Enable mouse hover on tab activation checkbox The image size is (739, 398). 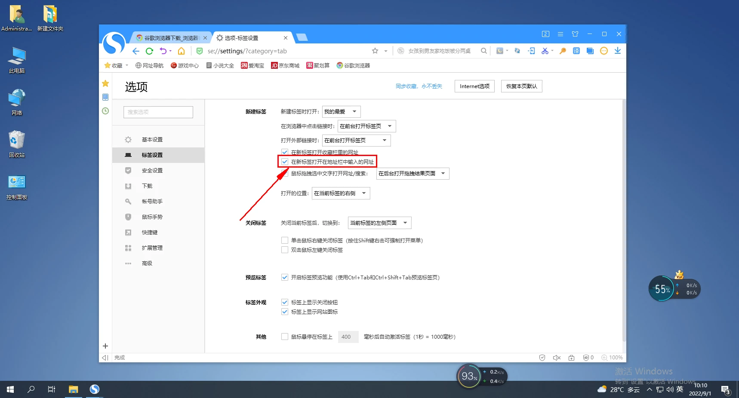coord(285,337)
